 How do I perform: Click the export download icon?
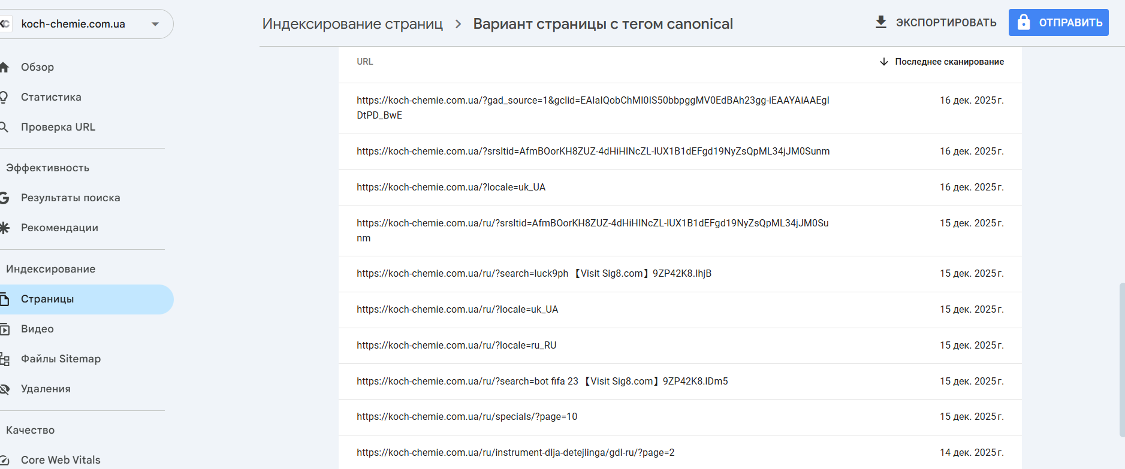[881, 22]
